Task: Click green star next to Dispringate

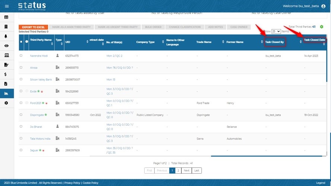Action: (x=45, y=115)
